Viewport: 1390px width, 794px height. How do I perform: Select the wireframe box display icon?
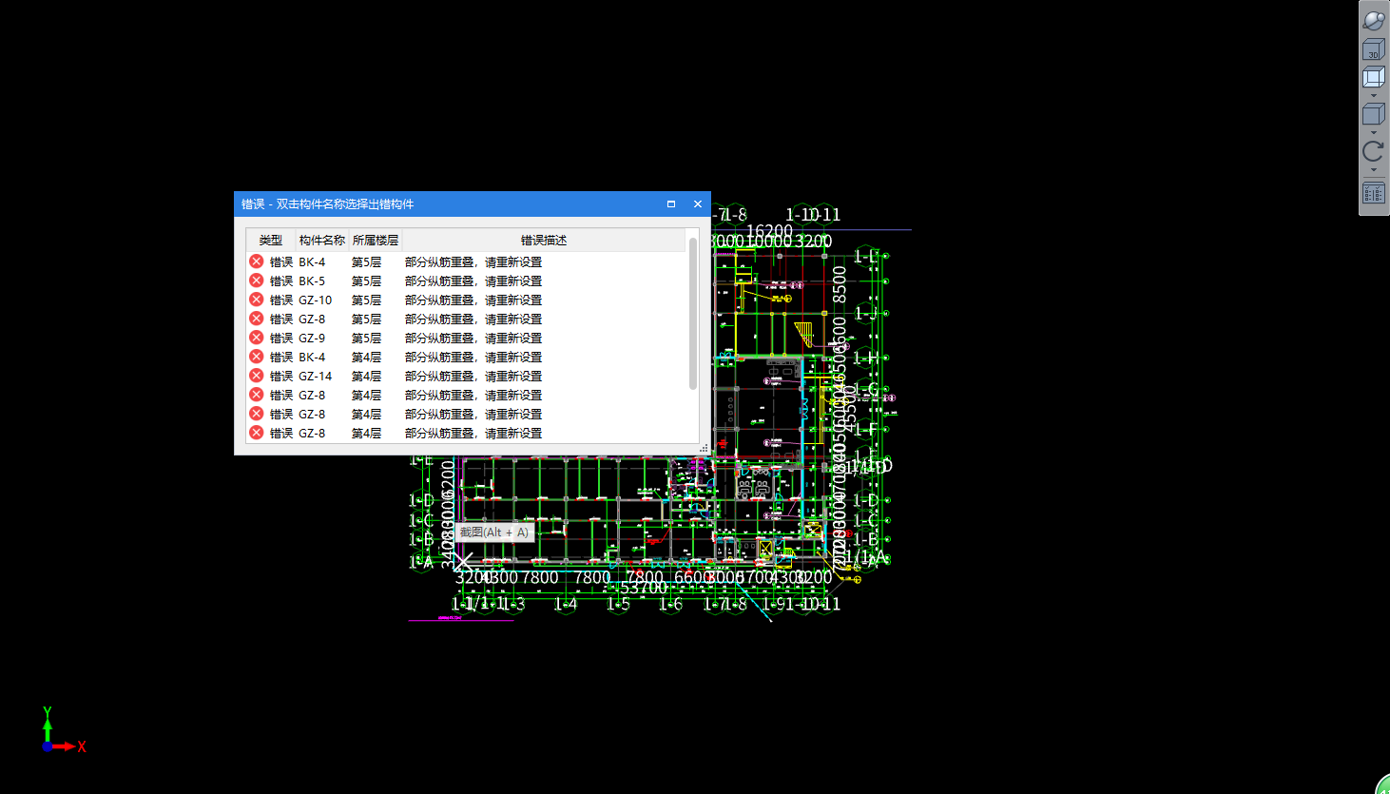1374,78
